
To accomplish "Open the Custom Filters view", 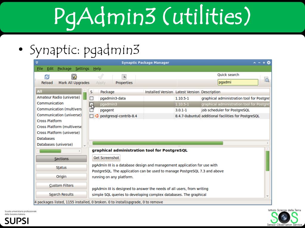I will pos(61,186).
